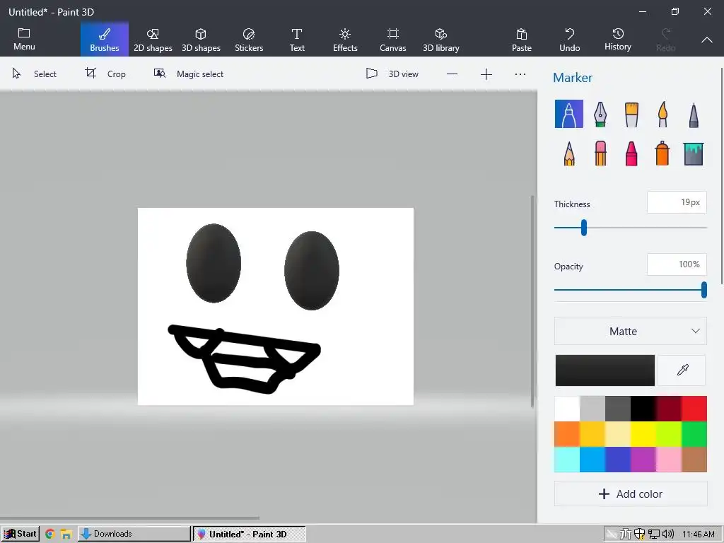Click the vertical canvas scrollbar
Image resolution: width=724 pixels, height=543 pixels.
click(x=532, y=301)
